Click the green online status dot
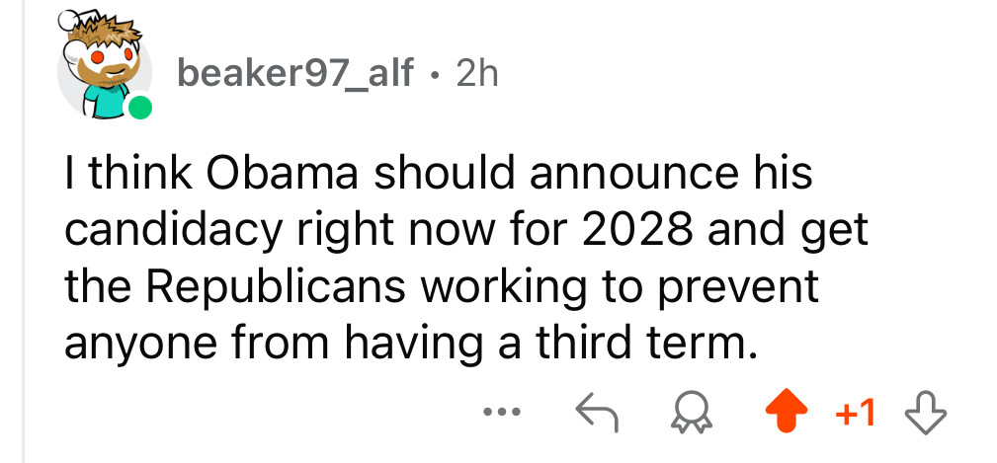Viewport: 997px width, 463px height. tap(138, 108)
